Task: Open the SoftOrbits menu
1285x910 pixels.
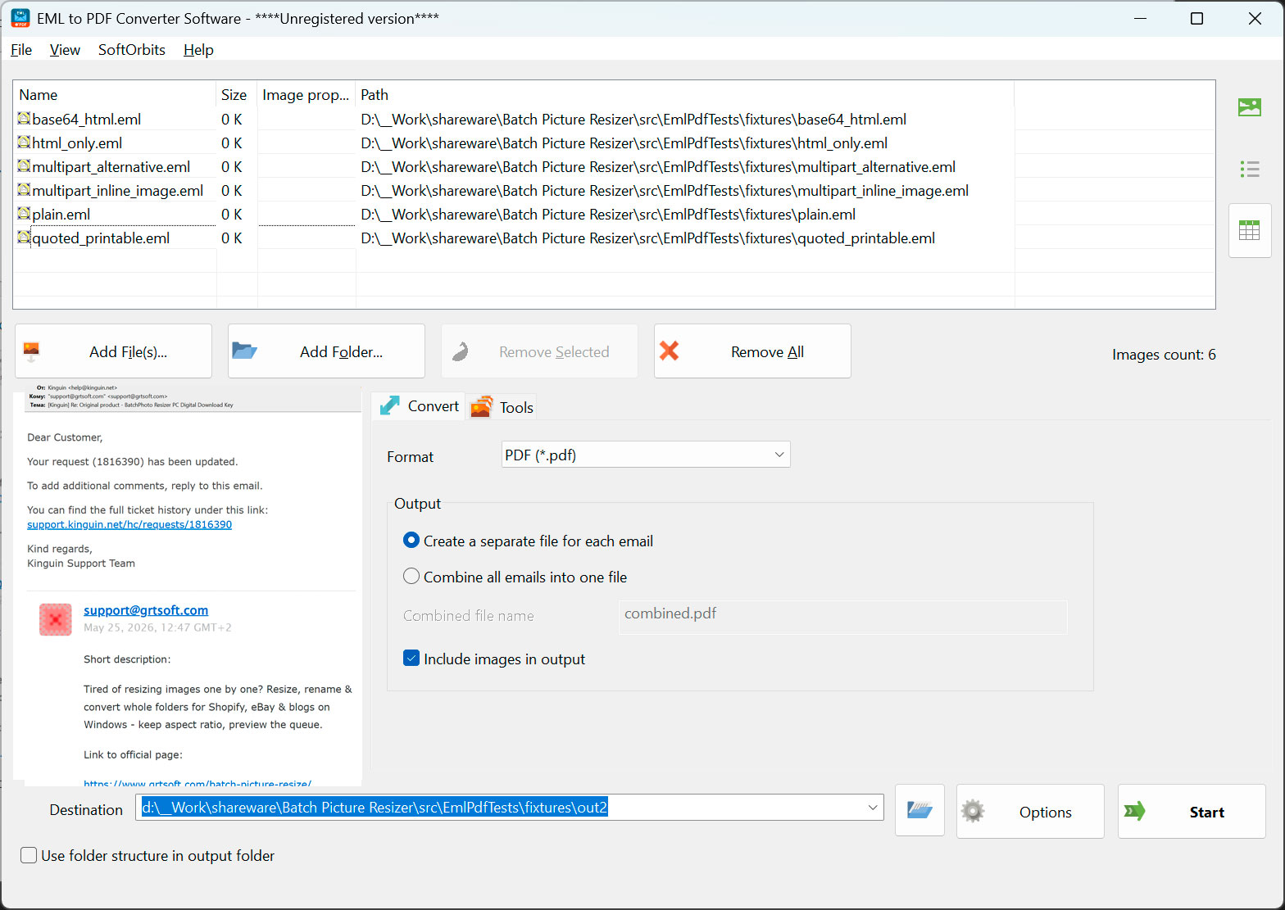Action: click(x=132, y=49)
